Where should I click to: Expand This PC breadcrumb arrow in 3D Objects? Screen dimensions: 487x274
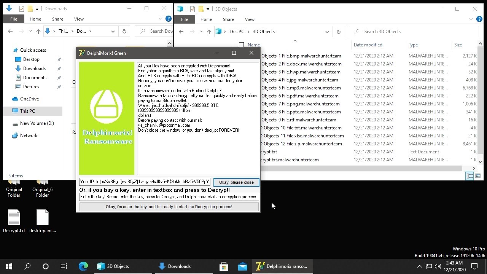pyautogui.click(x=248, y=32)
